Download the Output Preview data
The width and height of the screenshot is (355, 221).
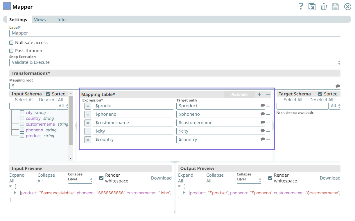[330, 178]
